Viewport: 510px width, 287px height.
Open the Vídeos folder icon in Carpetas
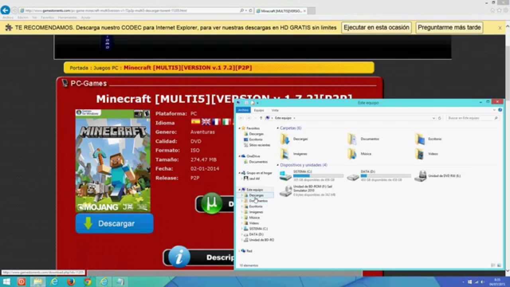point(420,153)
